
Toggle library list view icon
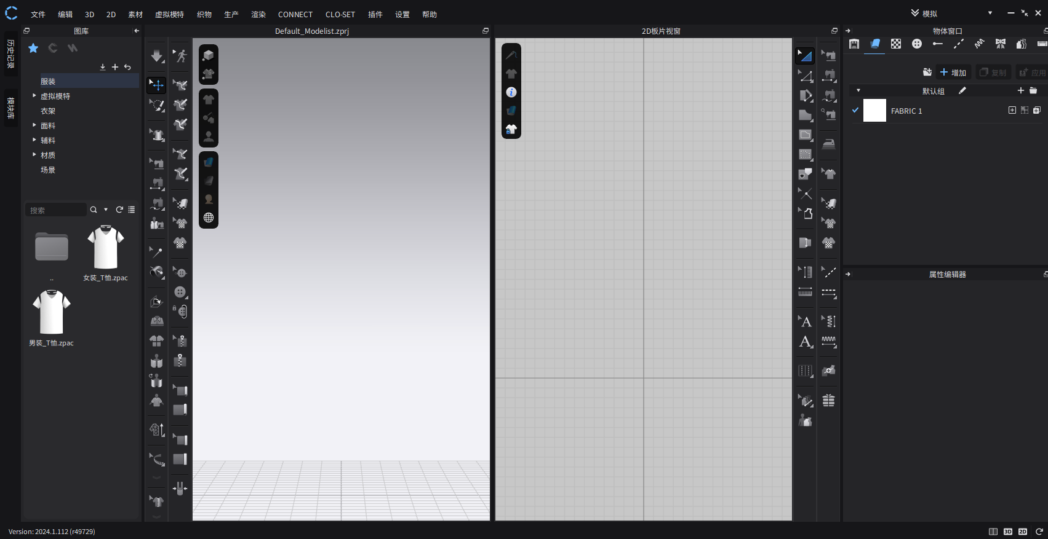(132, 210)
